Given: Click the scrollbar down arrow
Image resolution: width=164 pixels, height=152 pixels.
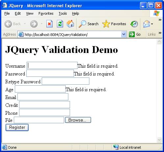Looking at the screenshot, I should [x=159, y=140].
